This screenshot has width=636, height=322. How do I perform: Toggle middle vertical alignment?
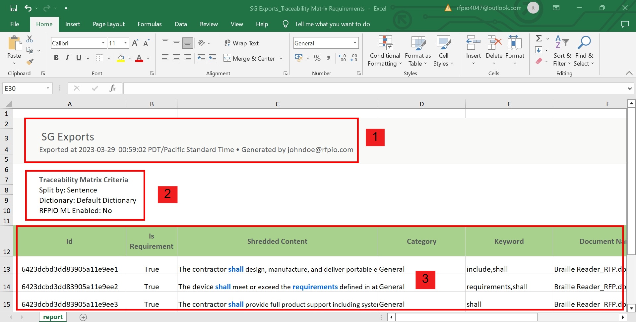pyautogui.click(x=176, y=43)
